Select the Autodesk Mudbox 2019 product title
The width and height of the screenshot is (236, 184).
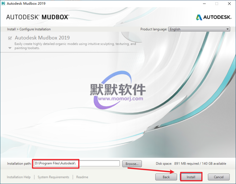point(42,38)
